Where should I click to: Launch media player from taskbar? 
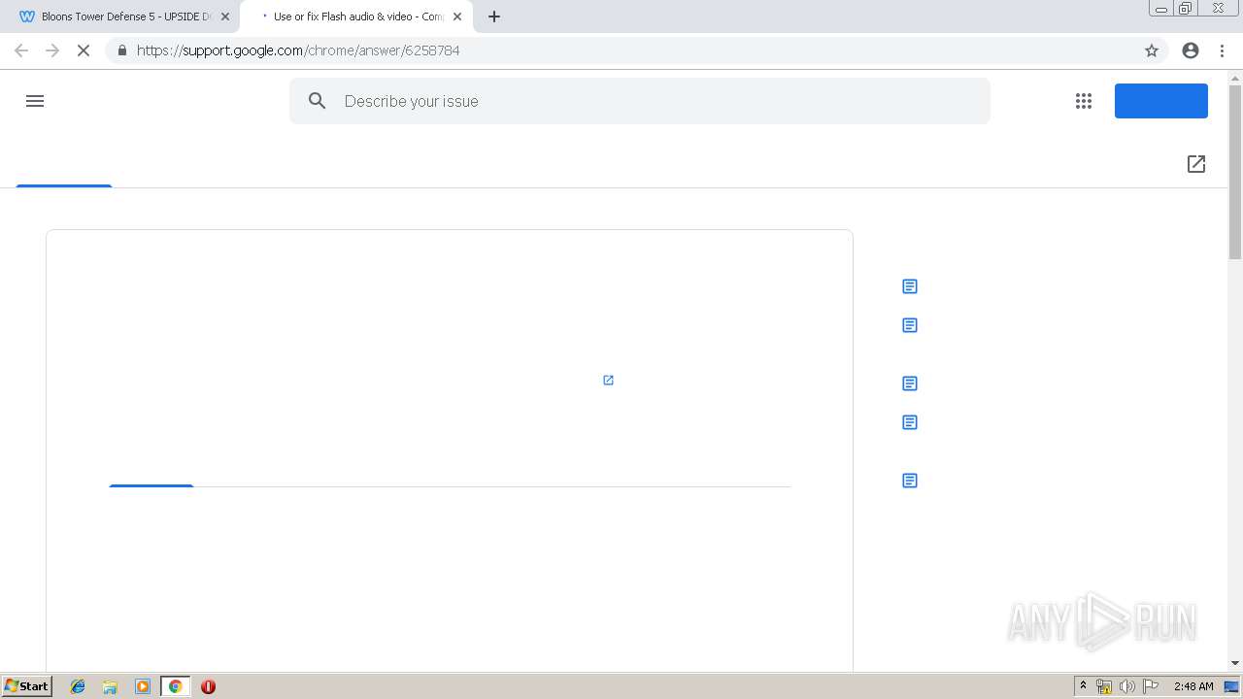point(143,686)
